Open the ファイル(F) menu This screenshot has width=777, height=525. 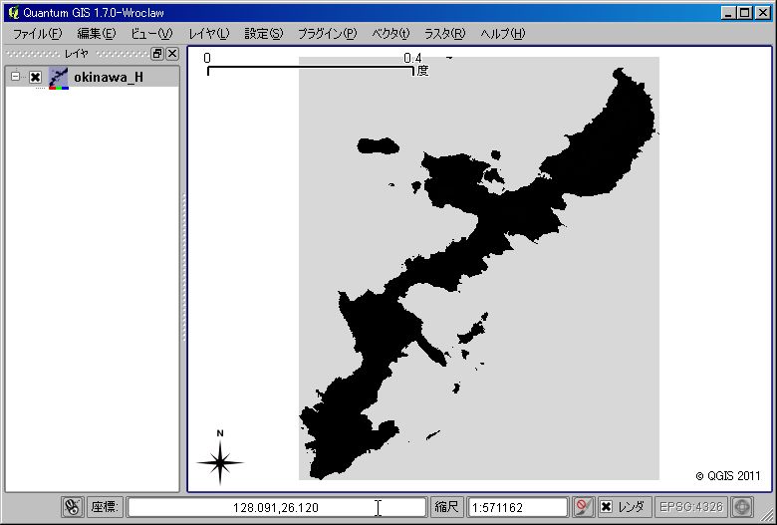pos(37,34)
